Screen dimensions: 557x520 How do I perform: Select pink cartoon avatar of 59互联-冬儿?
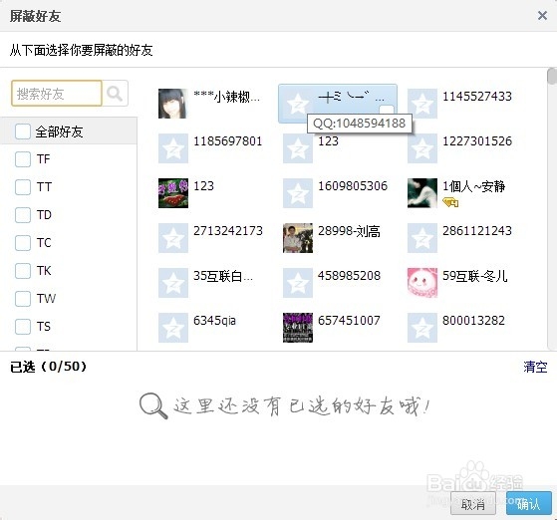tap(422, 282)
